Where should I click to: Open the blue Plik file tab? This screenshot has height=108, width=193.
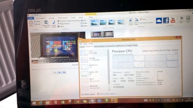coord(31,18)
